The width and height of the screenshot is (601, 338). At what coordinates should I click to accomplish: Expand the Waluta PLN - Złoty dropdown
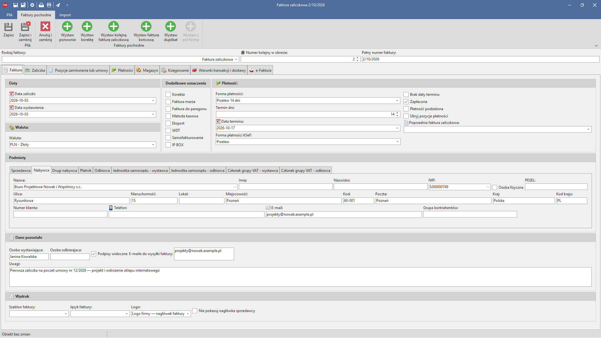(x=153, y=145)
